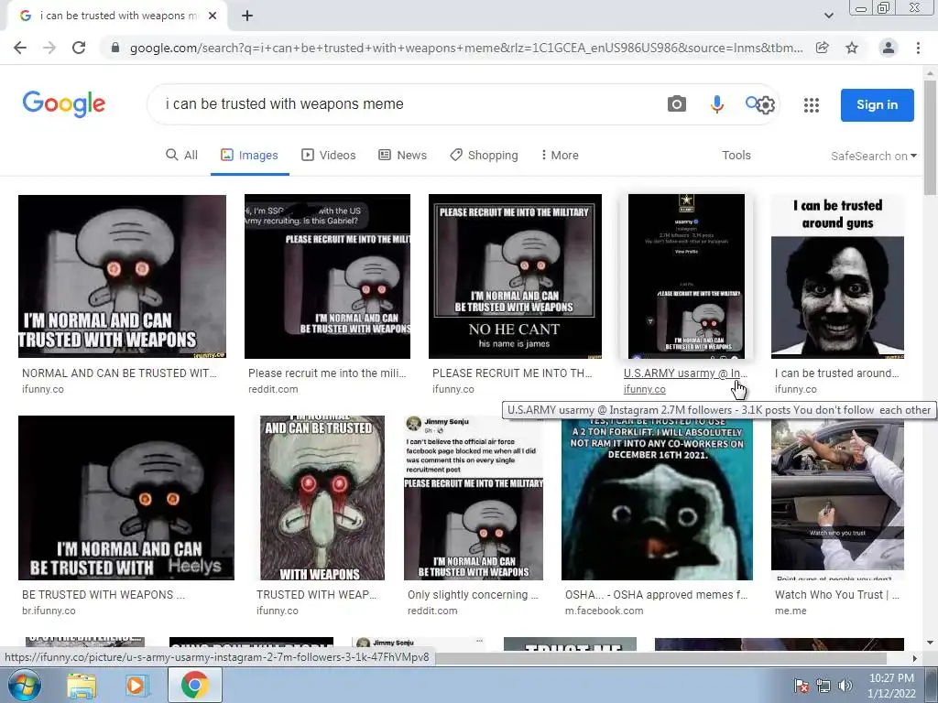Click the scroll down arrow of the page

(x=930, y=643)
